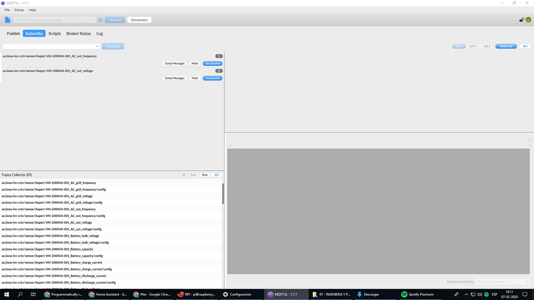The width and height of the screenshot is (534, 300).
Task: Switch to the Broker Status tab
Action: (78, 33)
